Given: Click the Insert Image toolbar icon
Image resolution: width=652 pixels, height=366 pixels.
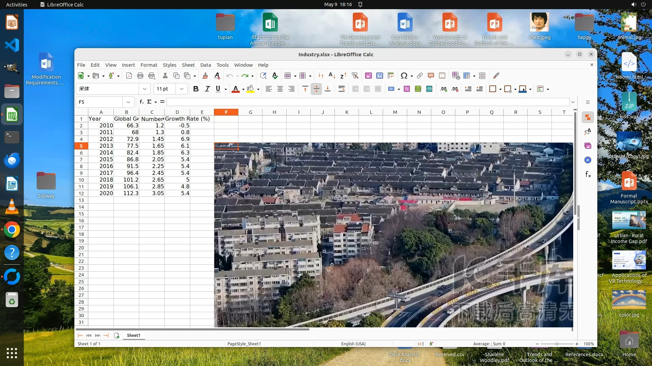Looking at the screenshot, I should point(368,76).
